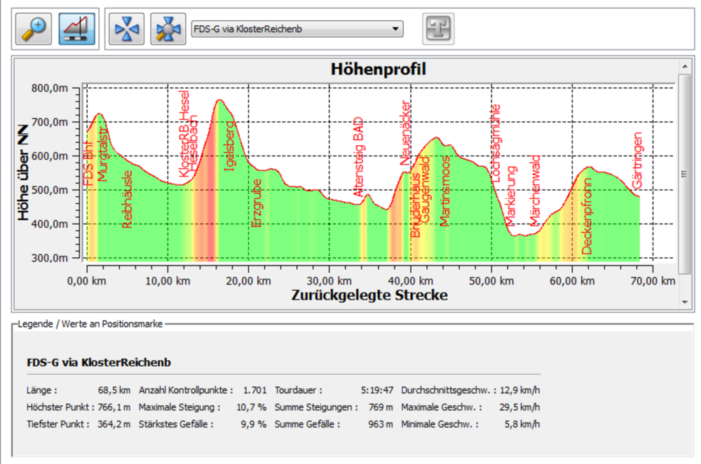Click the Markierung waypoint label

pyautogui.click(x=510, y=196)
